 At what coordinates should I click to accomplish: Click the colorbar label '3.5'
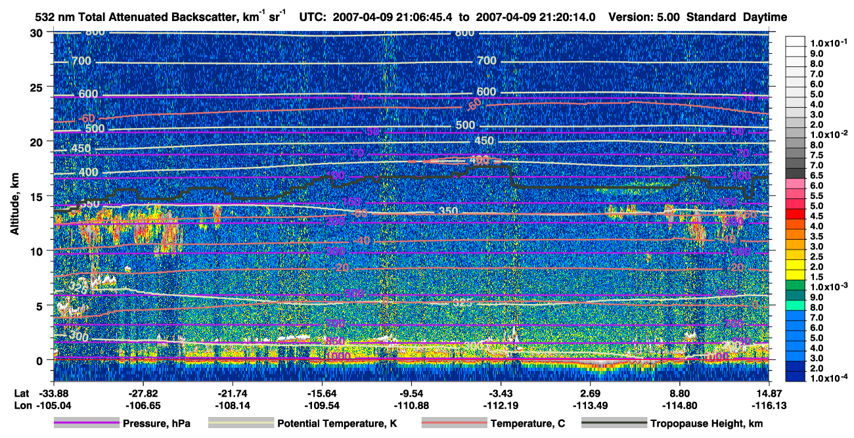click(x=817, y=236)
